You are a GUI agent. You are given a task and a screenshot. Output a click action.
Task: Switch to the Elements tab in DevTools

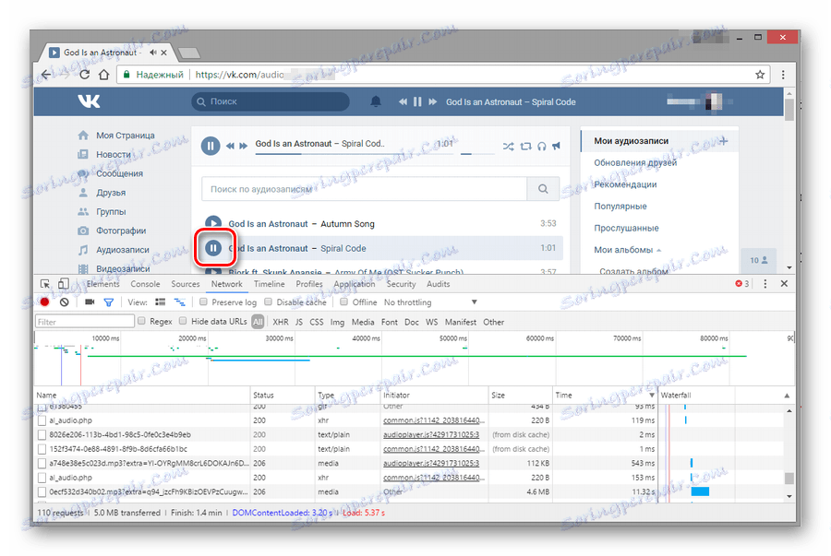pyautogui.click(x=102, y=284)
